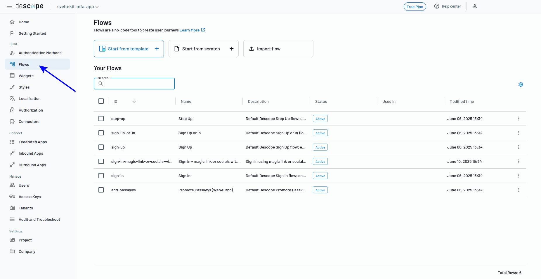Click the Search flows input field
The height and width of the screenshot is (279, 541).
pyautogui.click(x=138, y=84)
